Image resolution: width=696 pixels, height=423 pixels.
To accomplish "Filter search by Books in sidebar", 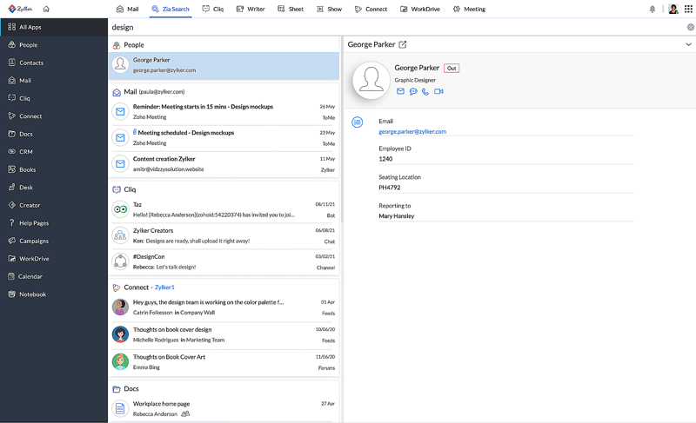I will pos(54,169).
